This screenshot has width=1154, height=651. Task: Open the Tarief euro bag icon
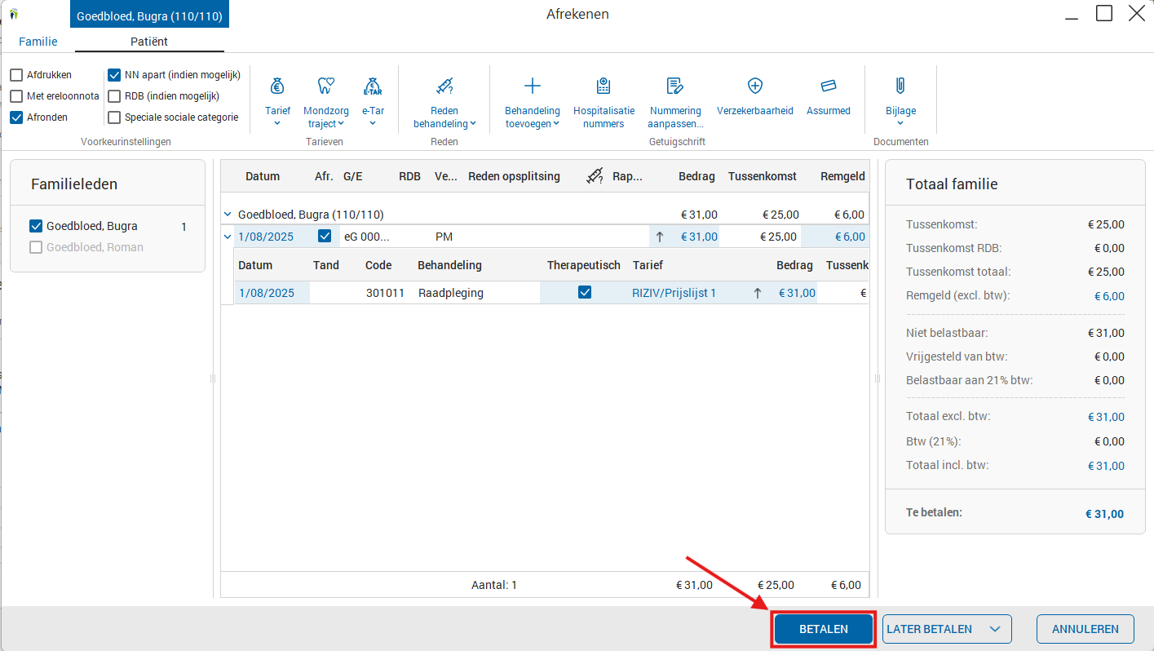277,86
